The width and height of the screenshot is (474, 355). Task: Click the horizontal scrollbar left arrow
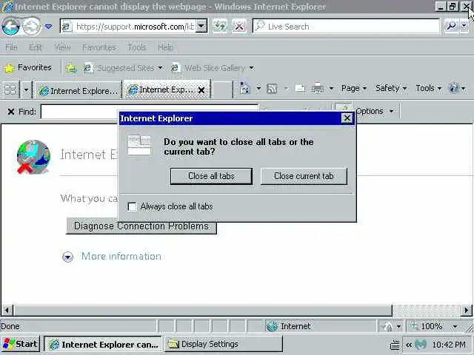[7, 310]
